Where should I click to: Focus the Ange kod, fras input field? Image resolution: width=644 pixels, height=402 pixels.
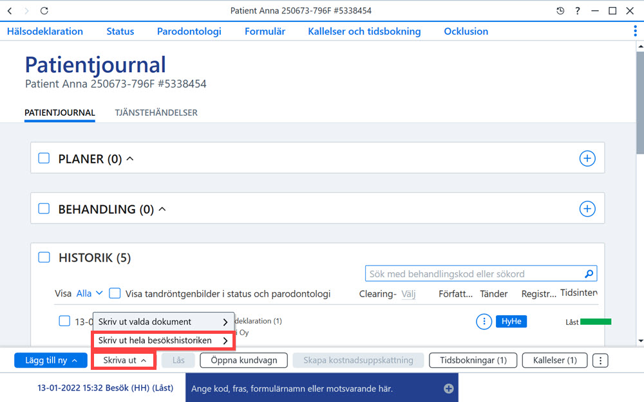point(321,388)
